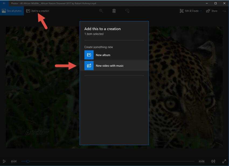The image size is (229, 166).
Task: Click the total duration 03:06
Action: coord(202,161)
